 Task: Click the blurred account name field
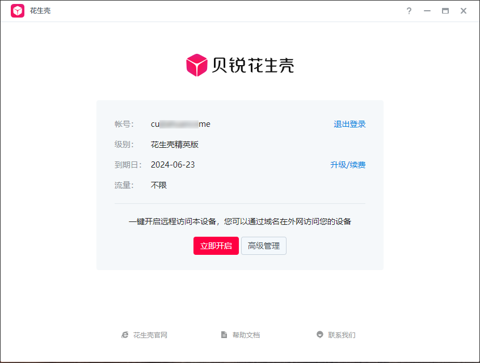[180, 124]
